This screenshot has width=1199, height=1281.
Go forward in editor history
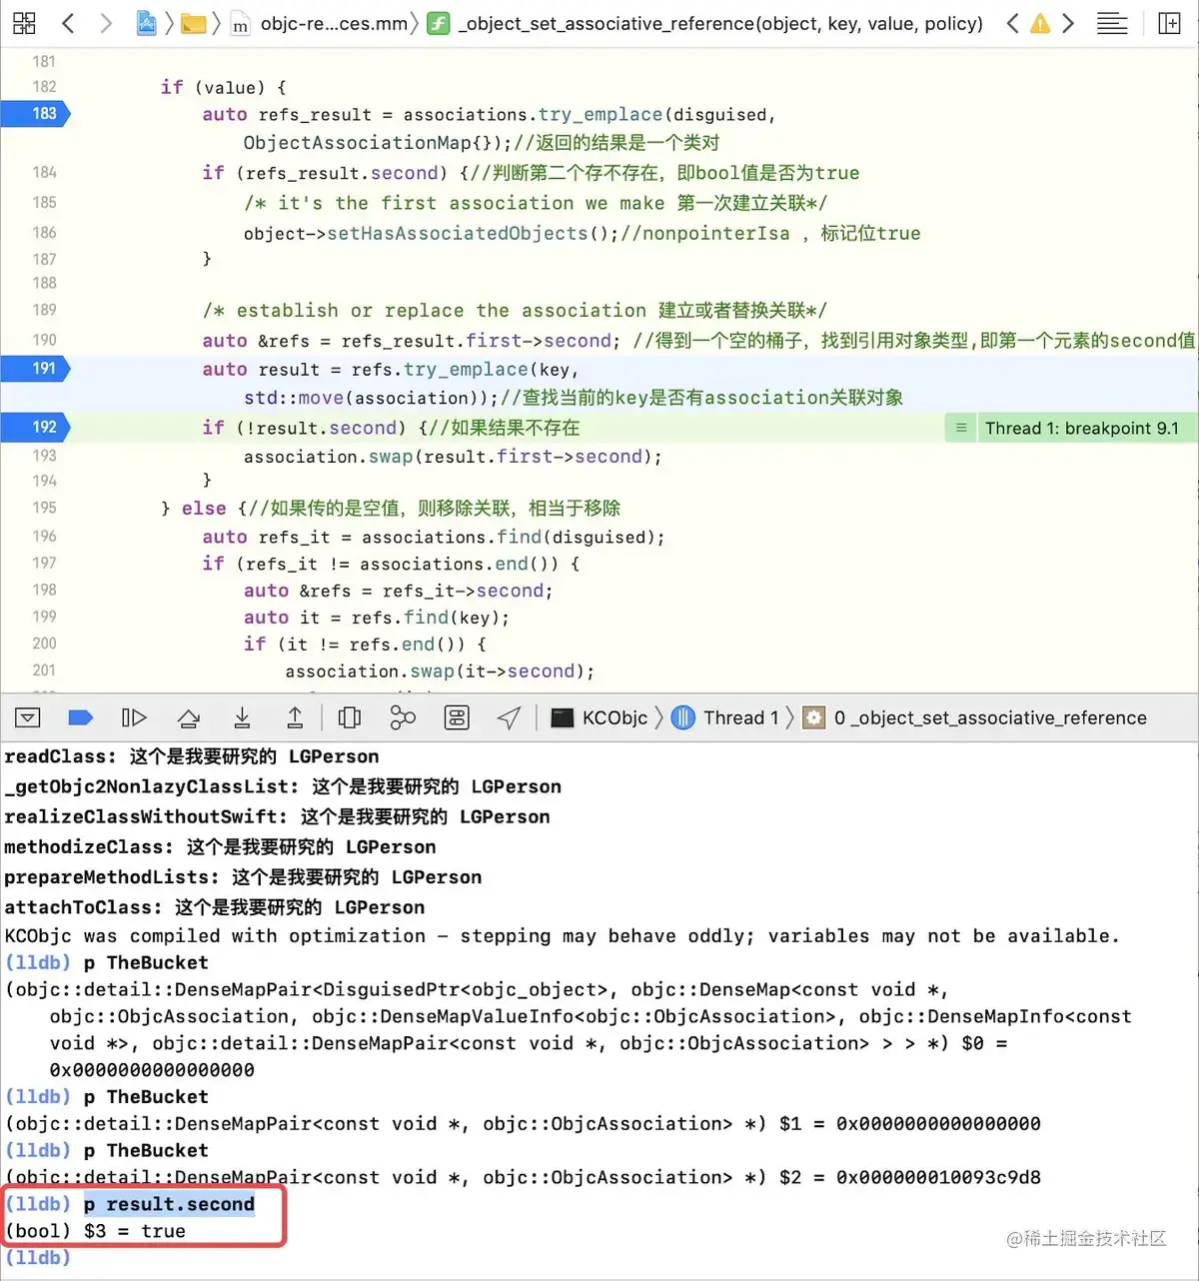(106, 23)
